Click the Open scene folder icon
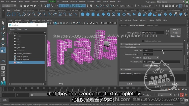The width and height of the screenshot is (189, 106). [25, 6]
